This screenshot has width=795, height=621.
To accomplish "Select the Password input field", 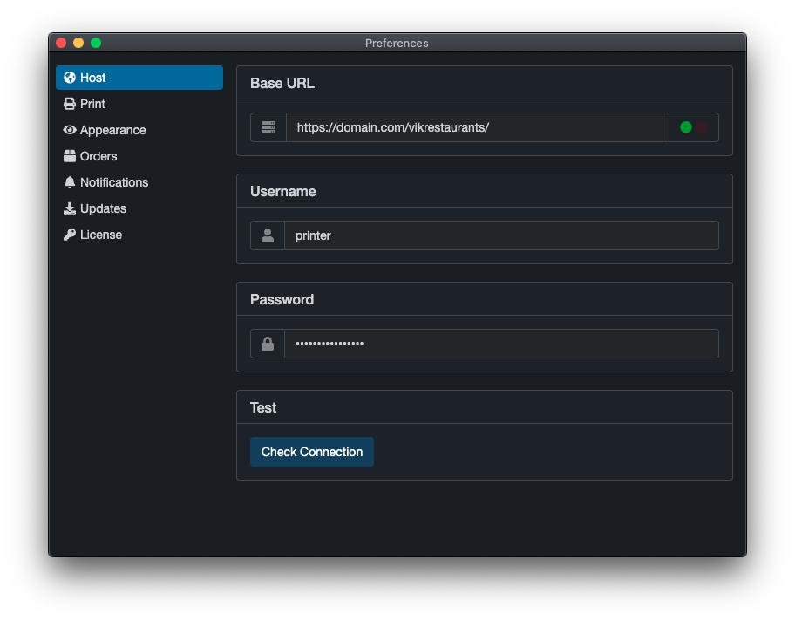I will (x=501, y=344).
